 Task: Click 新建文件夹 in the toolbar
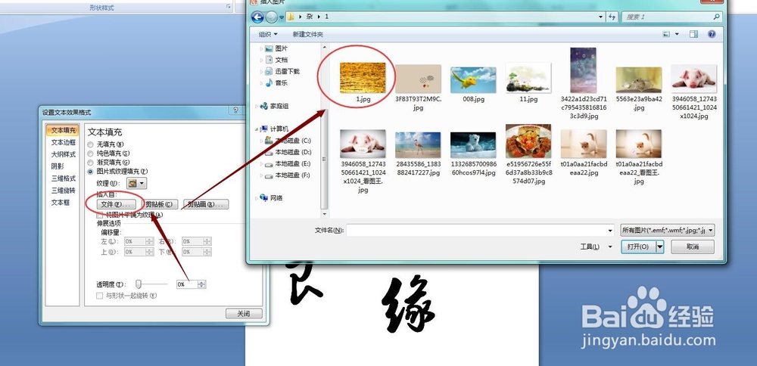[x=308, y=34]
